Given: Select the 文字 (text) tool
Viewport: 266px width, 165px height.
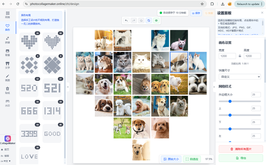Looking at the screenshot, I should pos(7,65).
